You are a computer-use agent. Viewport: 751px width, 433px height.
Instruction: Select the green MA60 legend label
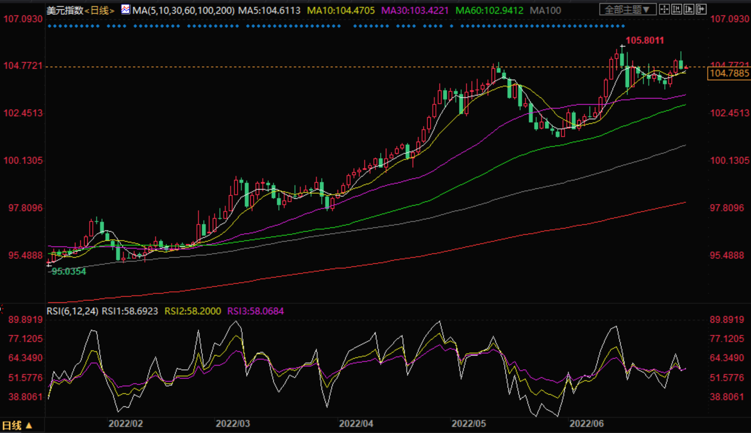point(489,10)
